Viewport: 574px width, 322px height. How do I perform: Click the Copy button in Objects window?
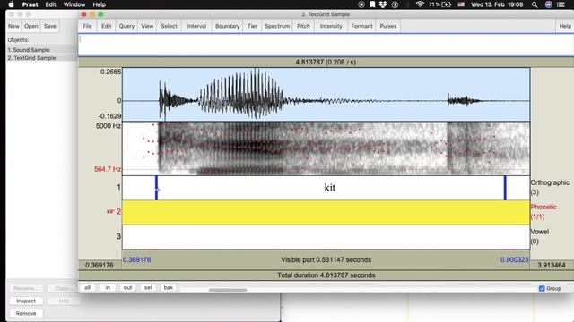(62, 288)
